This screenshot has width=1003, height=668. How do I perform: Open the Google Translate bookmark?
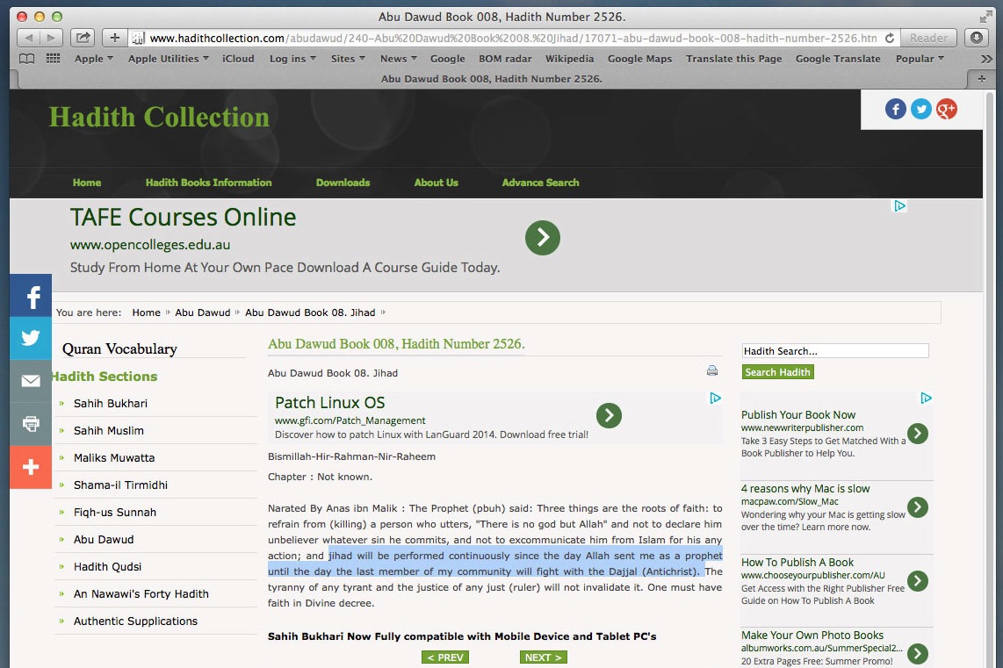click(x=838, y=59)
